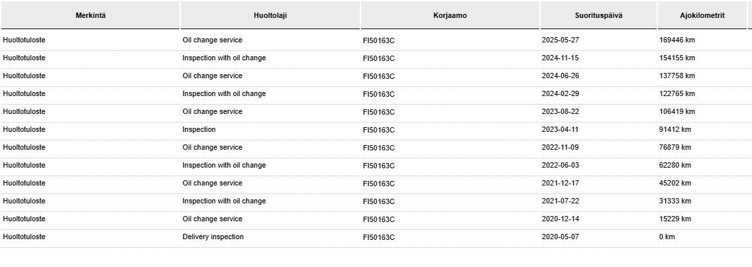Image resolution: width=752 pixels, height=267 pixels.
Task: Open Huoltotuloste for the Delivery inspection row
Action: coord(24,237)
